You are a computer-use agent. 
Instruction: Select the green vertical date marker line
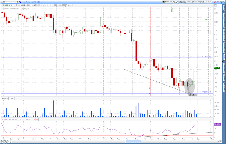point(171,51)
